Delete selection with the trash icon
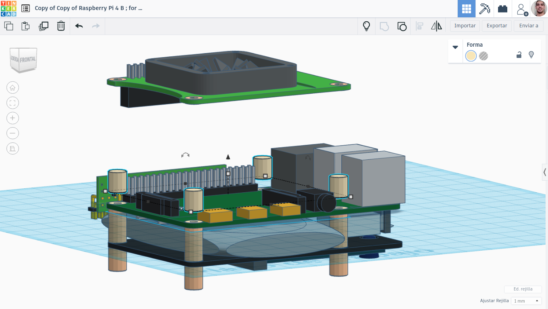Viewport: 548px width, 309px height. pos(61,26)
